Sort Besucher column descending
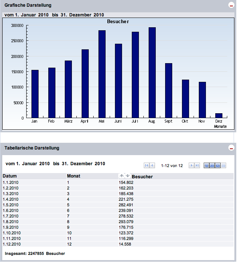 tap(127, 176)
